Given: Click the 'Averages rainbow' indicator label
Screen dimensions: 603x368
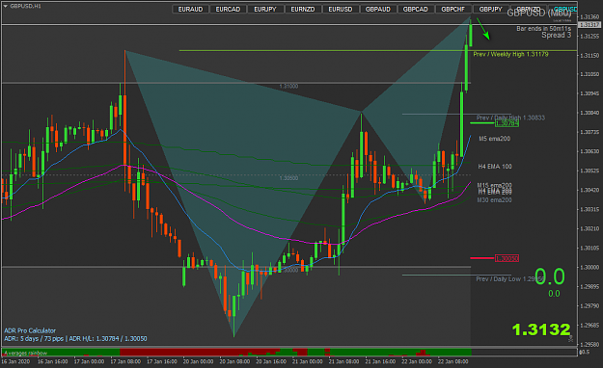Looking at the screenshot, I should click(x=25, y=353).
